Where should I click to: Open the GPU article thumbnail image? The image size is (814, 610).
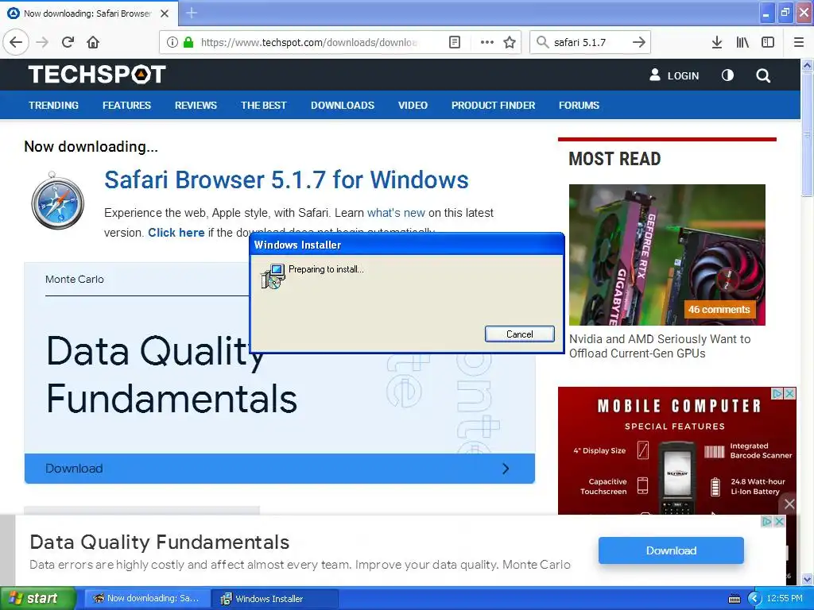[667, 255]
